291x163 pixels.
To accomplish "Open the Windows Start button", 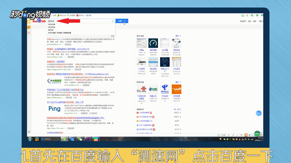I will click(30, 139).
